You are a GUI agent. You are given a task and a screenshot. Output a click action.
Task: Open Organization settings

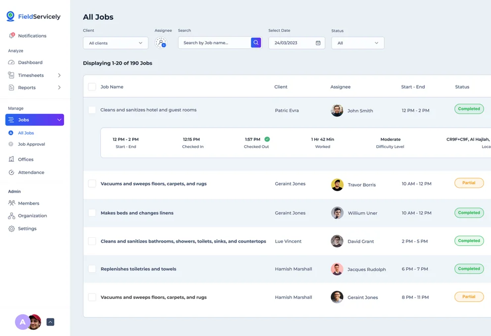pyautogui.click(x=32, y=215)
